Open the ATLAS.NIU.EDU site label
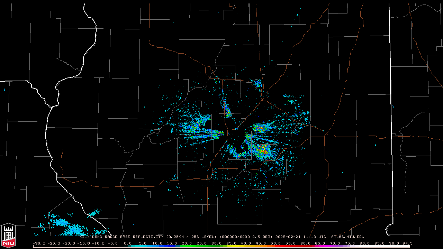 pyautogui.click(x=348, y=237)
